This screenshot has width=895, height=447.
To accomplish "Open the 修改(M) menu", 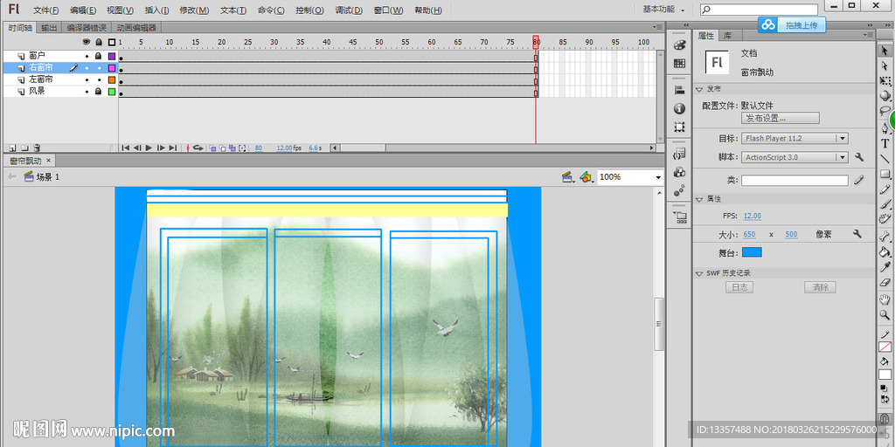I will point(194,10).
